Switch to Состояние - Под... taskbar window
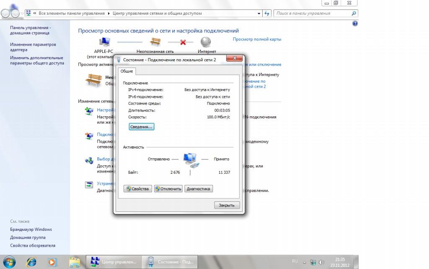The image size is (429, 269). (x=170, y=262)
